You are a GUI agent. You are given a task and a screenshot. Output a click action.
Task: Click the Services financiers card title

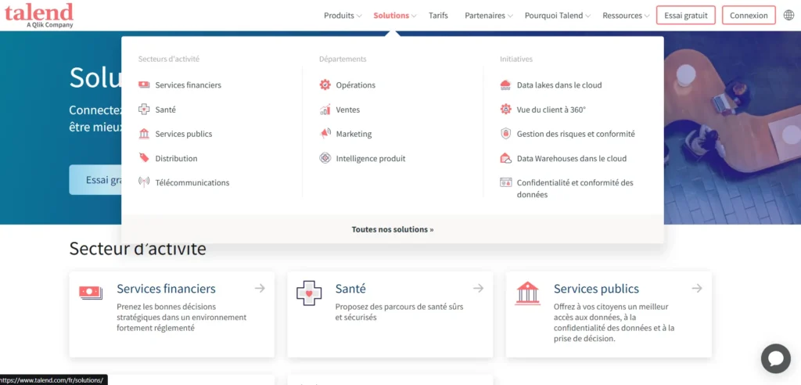pos(166,289)
